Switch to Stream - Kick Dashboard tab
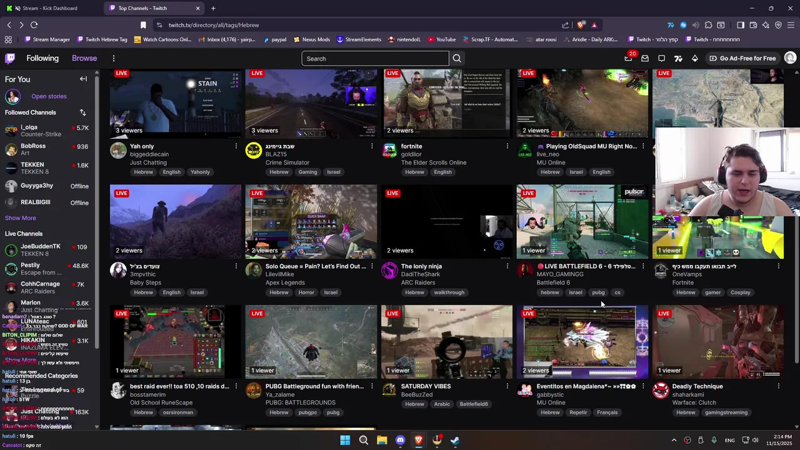The height and width of the screenshot is (450, 800). point(51,8)
